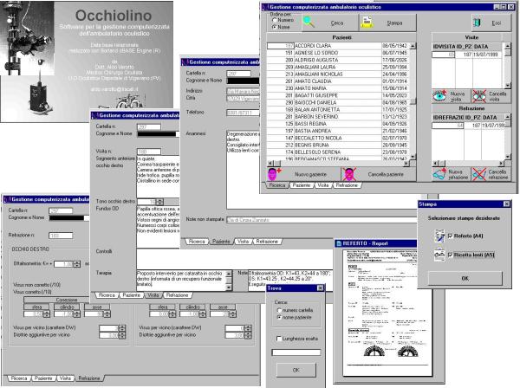Viewport: 520px width, 388px height.
Task: Open the Visita tab in main window
Action: tap(322, 185)
